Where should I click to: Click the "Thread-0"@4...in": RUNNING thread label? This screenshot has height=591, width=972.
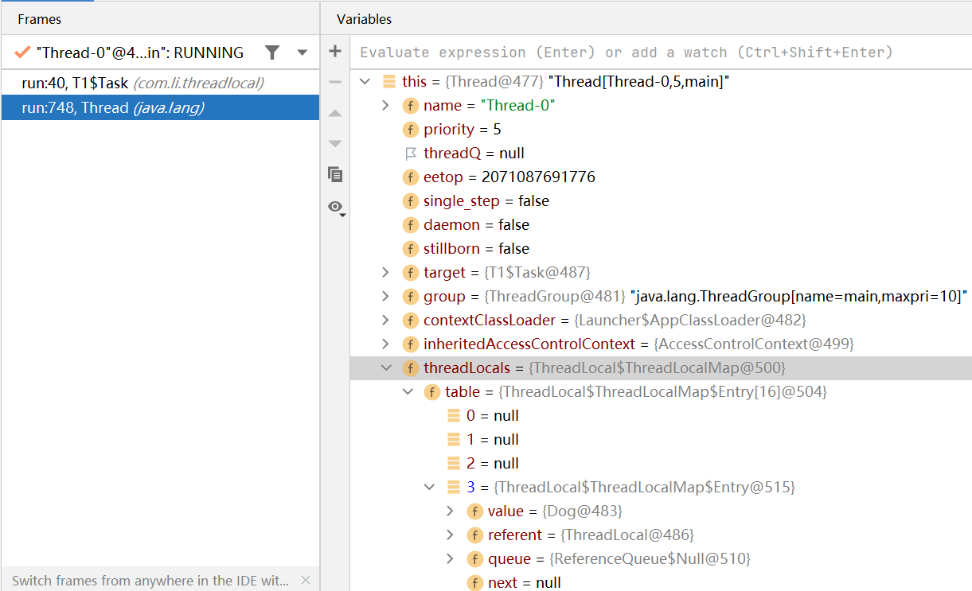(x=140, y=53)
